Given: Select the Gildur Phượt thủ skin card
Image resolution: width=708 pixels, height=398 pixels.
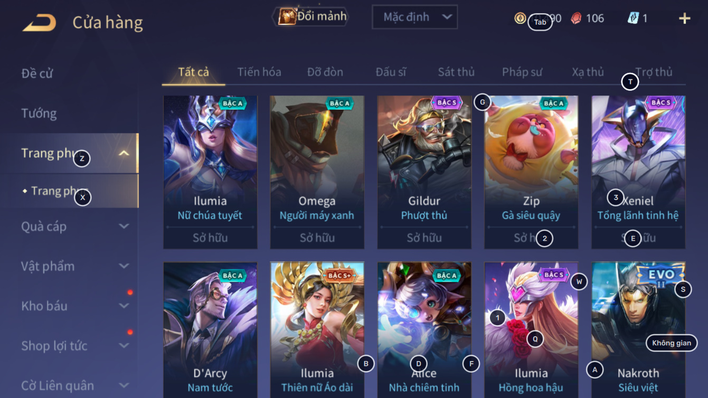Looking at the screenshot, I should click(x=424, y=172).
